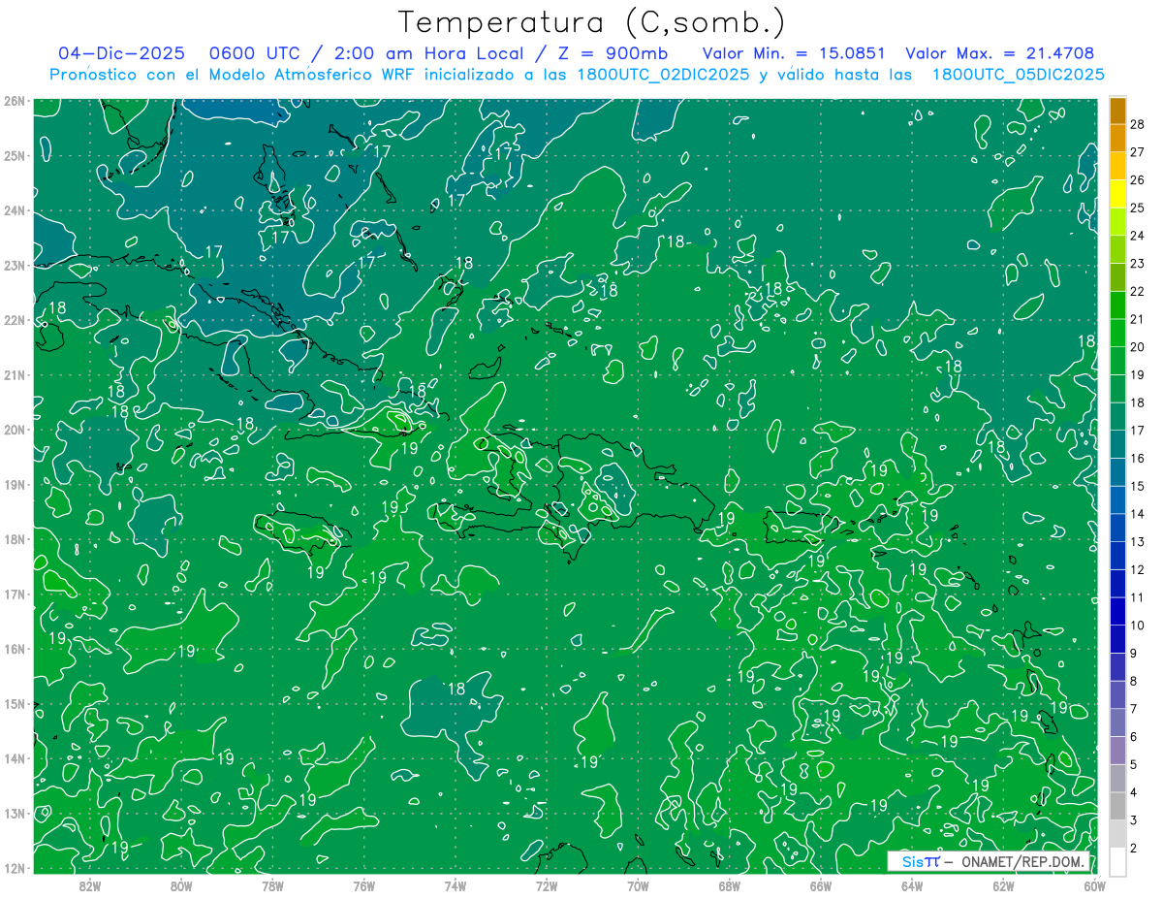Select the "Valor Max. = 21.4708" value
This screenshot has height=899, width=1163.
(x=1000, y=53)
